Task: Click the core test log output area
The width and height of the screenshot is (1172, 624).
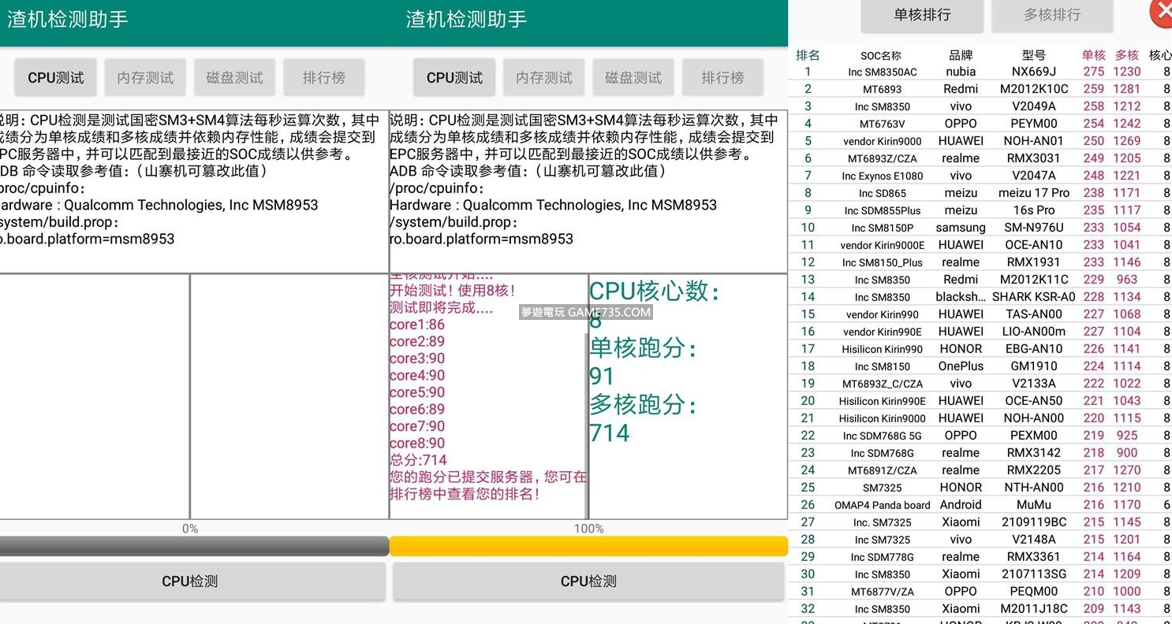Action: [x=487, y=394]
